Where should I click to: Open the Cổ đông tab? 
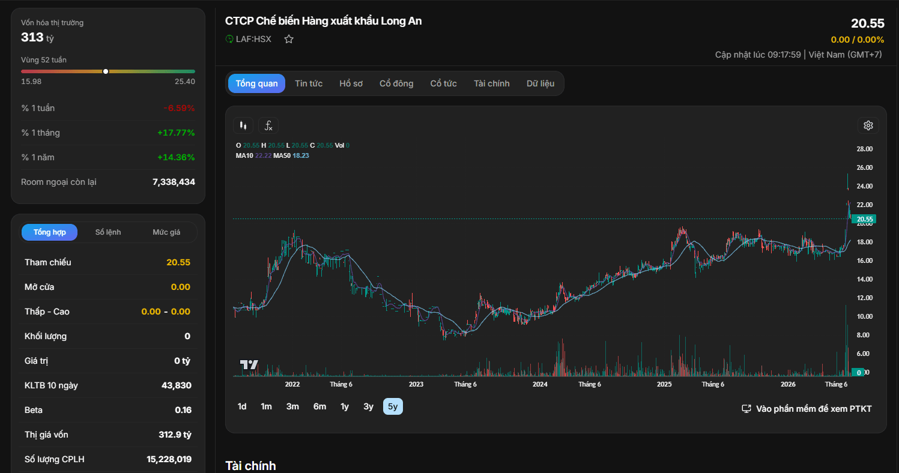tap(396, 83)
